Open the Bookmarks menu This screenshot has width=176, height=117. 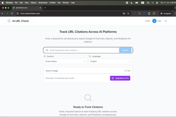[43, 2]
